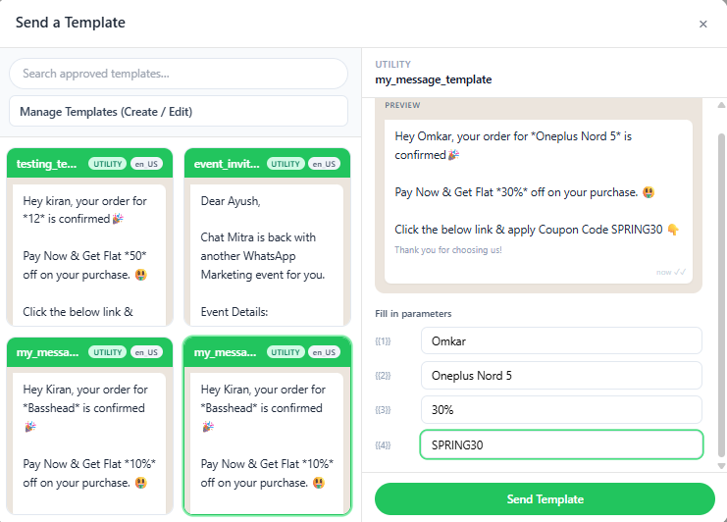Click the Search approved templates field
The width and height of the screenshot is (727, 522).
(x=179, y=74)
